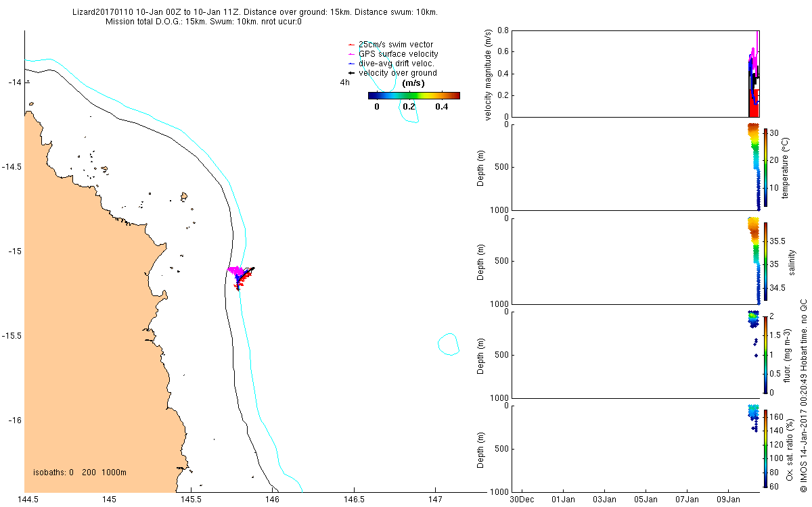Click the '160' oxygen colorbar tick
This screenshot has width=812, height=507.
775,417
